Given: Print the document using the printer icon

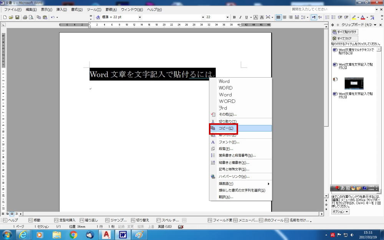Looking at the screenshot, I should (25, 17).
